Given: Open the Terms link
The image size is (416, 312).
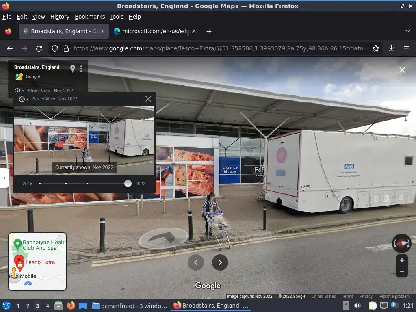Looking at the screenshot, I should click(347, 296).
